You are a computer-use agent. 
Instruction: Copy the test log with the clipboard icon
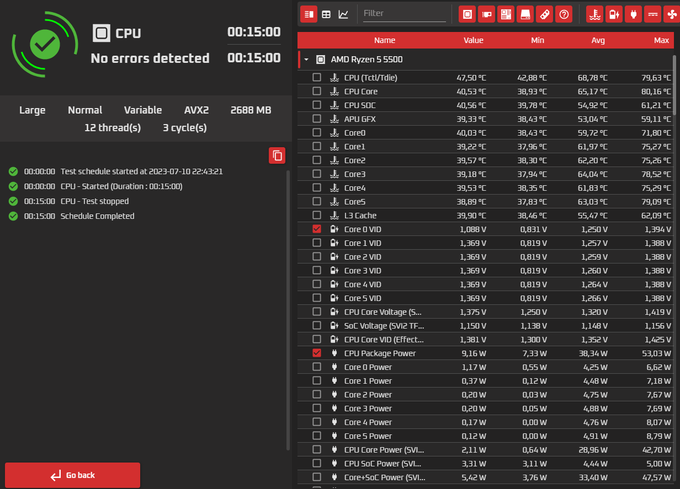[x=277, y=155]
